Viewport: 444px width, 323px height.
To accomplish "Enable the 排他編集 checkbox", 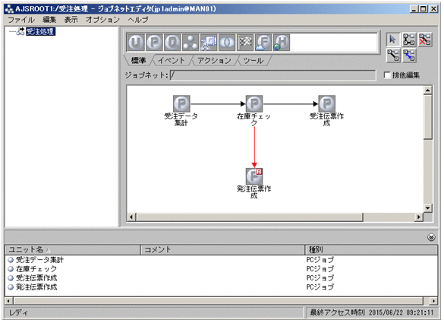I will tap(387, 75).
